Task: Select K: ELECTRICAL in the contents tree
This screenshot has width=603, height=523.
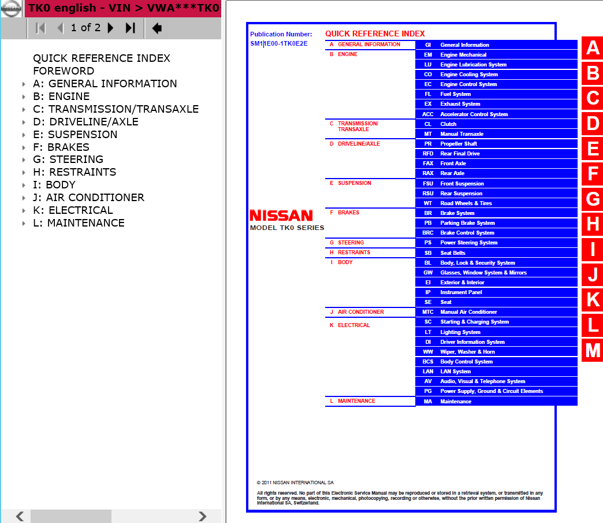Action: click(73, 210)
